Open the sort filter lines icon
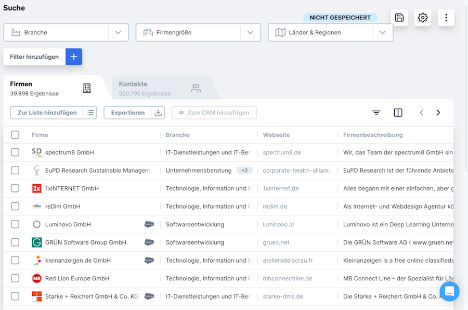The height and width of the screenshot is (310, 468). 376,112
